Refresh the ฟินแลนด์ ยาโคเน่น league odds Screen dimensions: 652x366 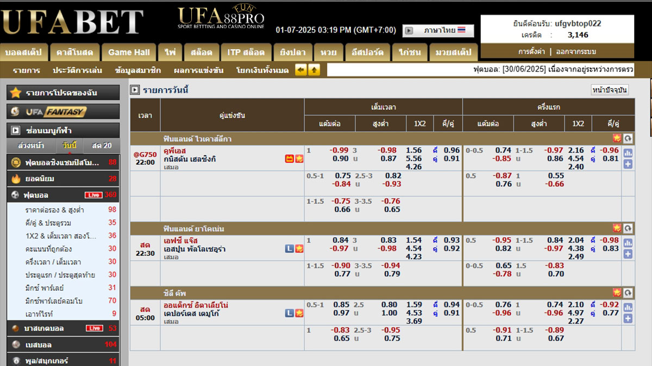click(x=628, y=228)
